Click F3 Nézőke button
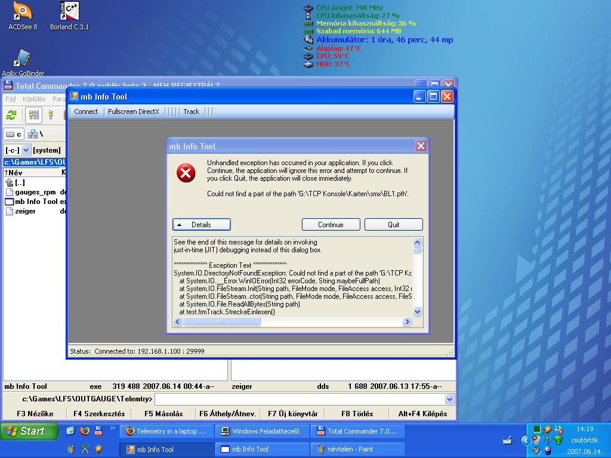The width and height of the screenshot is (611, 458). point(35,414)
